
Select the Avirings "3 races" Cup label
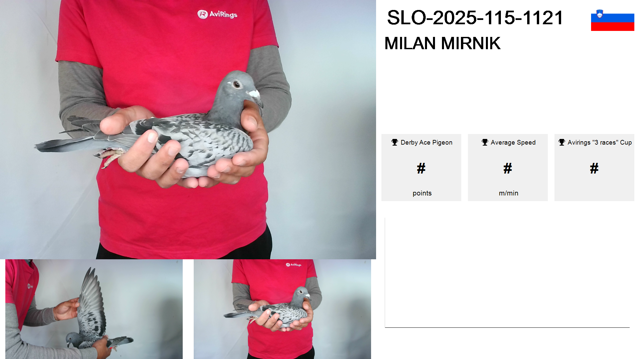599,143
